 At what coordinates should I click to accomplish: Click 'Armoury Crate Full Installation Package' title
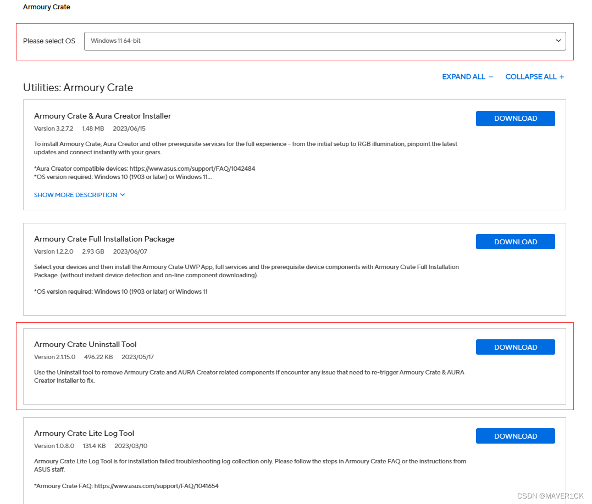[104, 239]
